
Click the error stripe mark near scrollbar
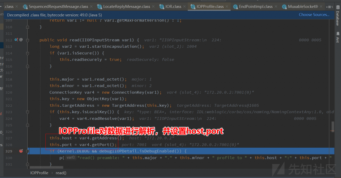332,131
